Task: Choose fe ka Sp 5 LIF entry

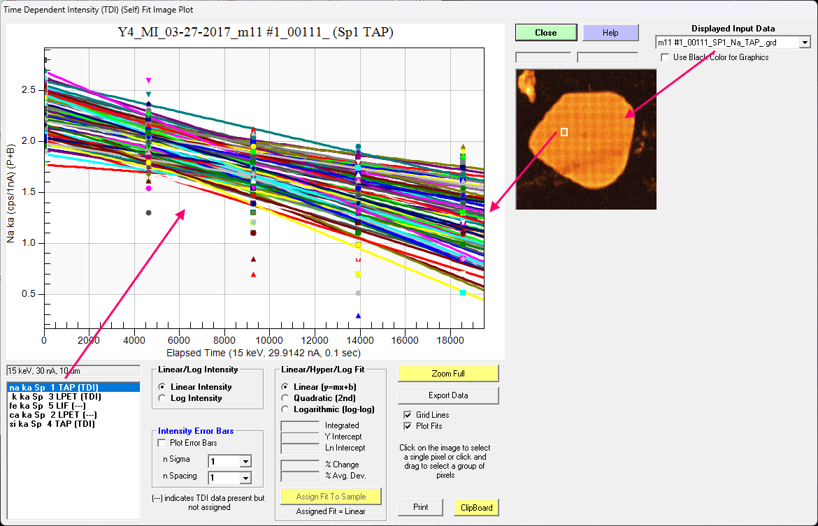Action: coord(48,405)
